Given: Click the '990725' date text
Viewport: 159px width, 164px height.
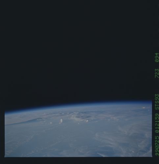Looking at the screenshot, I should coord(157,146).
